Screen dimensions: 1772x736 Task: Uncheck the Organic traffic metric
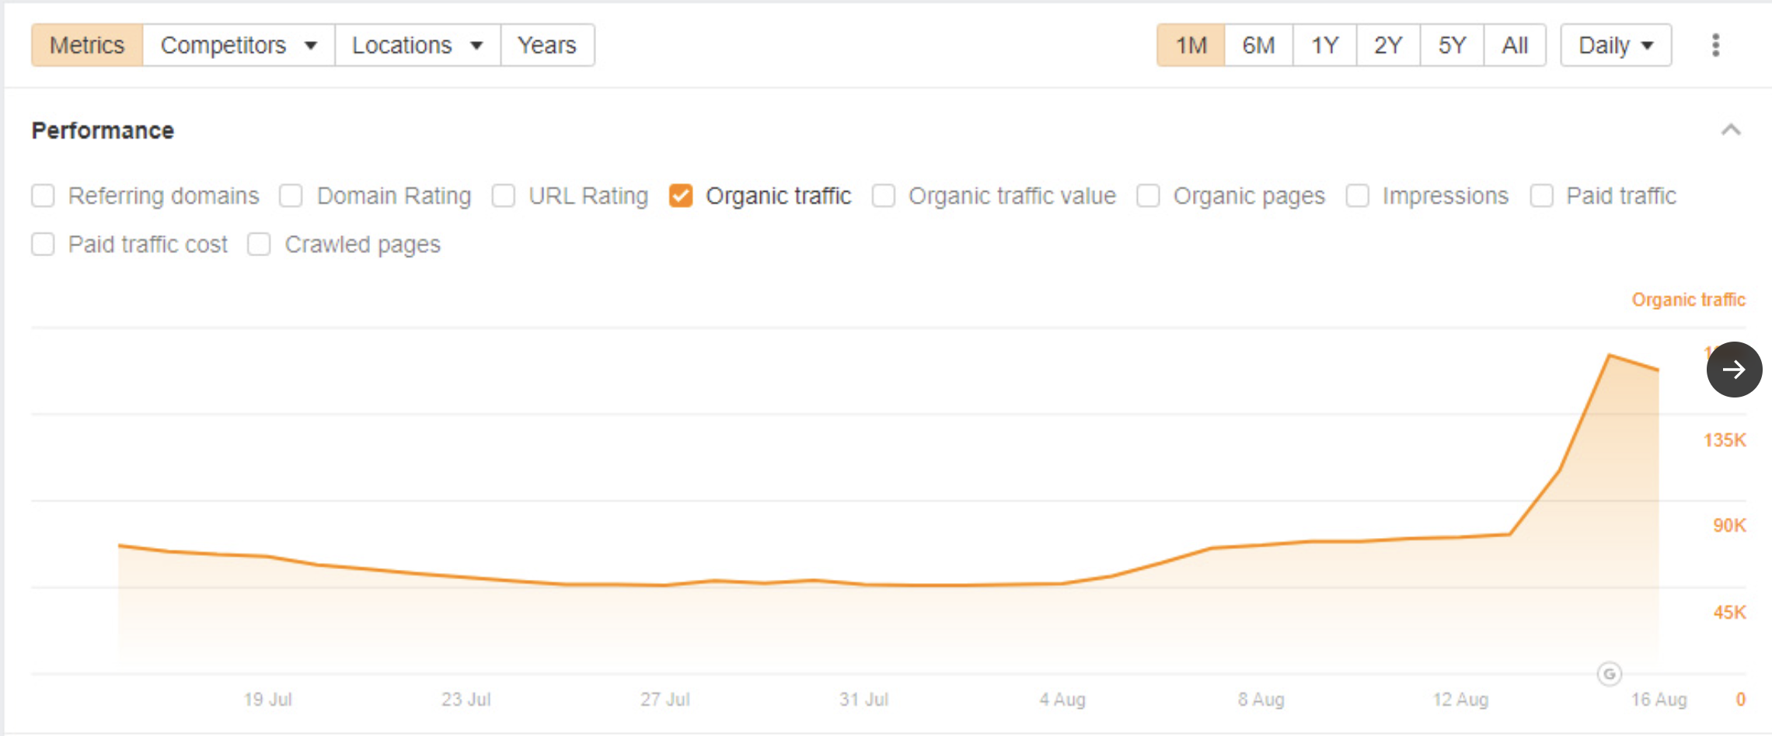click(x=682, y=196)
